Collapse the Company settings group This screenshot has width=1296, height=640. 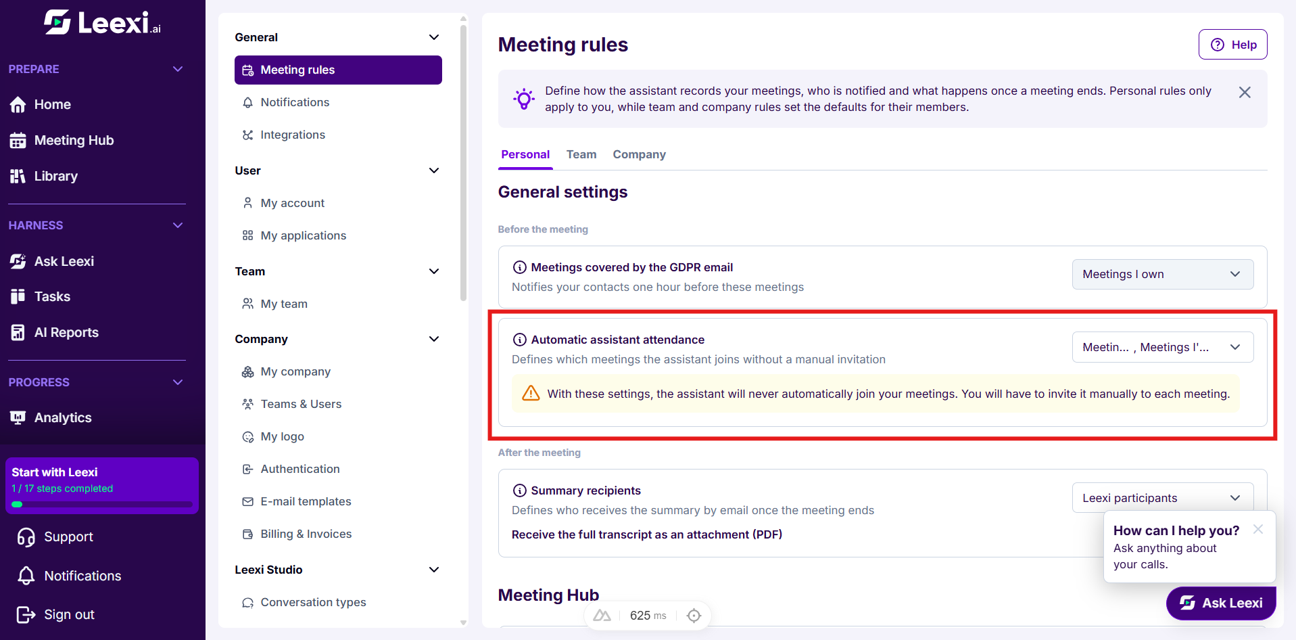point(434,339)
